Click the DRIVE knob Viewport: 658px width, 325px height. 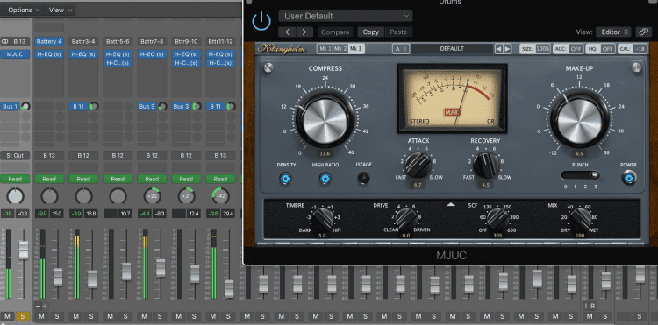406,220
